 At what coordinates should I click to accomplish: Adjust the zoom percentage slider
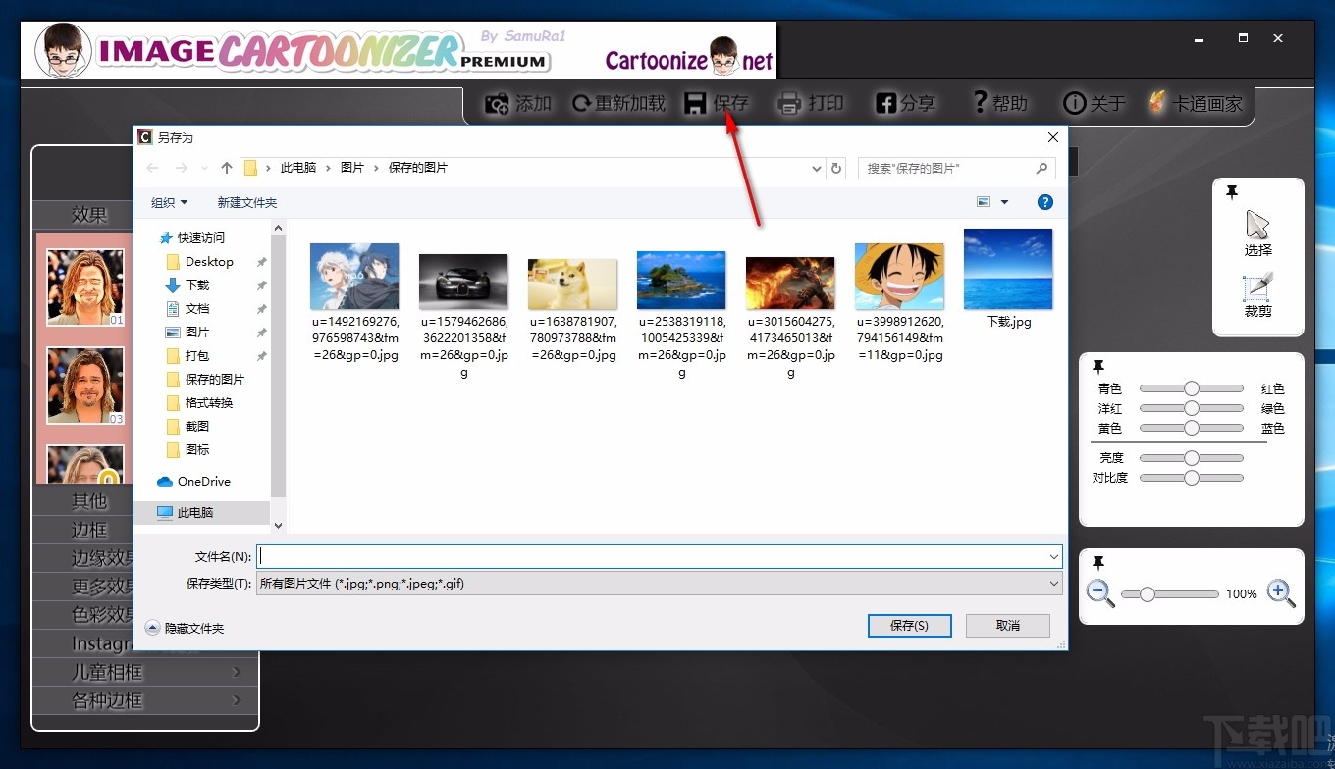pyautogui.click(x=1169, y=594)
